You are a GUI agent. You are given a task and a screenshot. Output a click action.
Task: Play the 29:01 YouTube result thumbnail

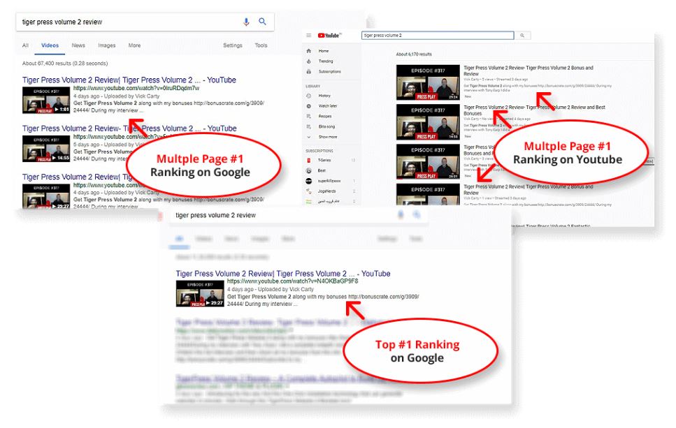(x=428, y=161)
